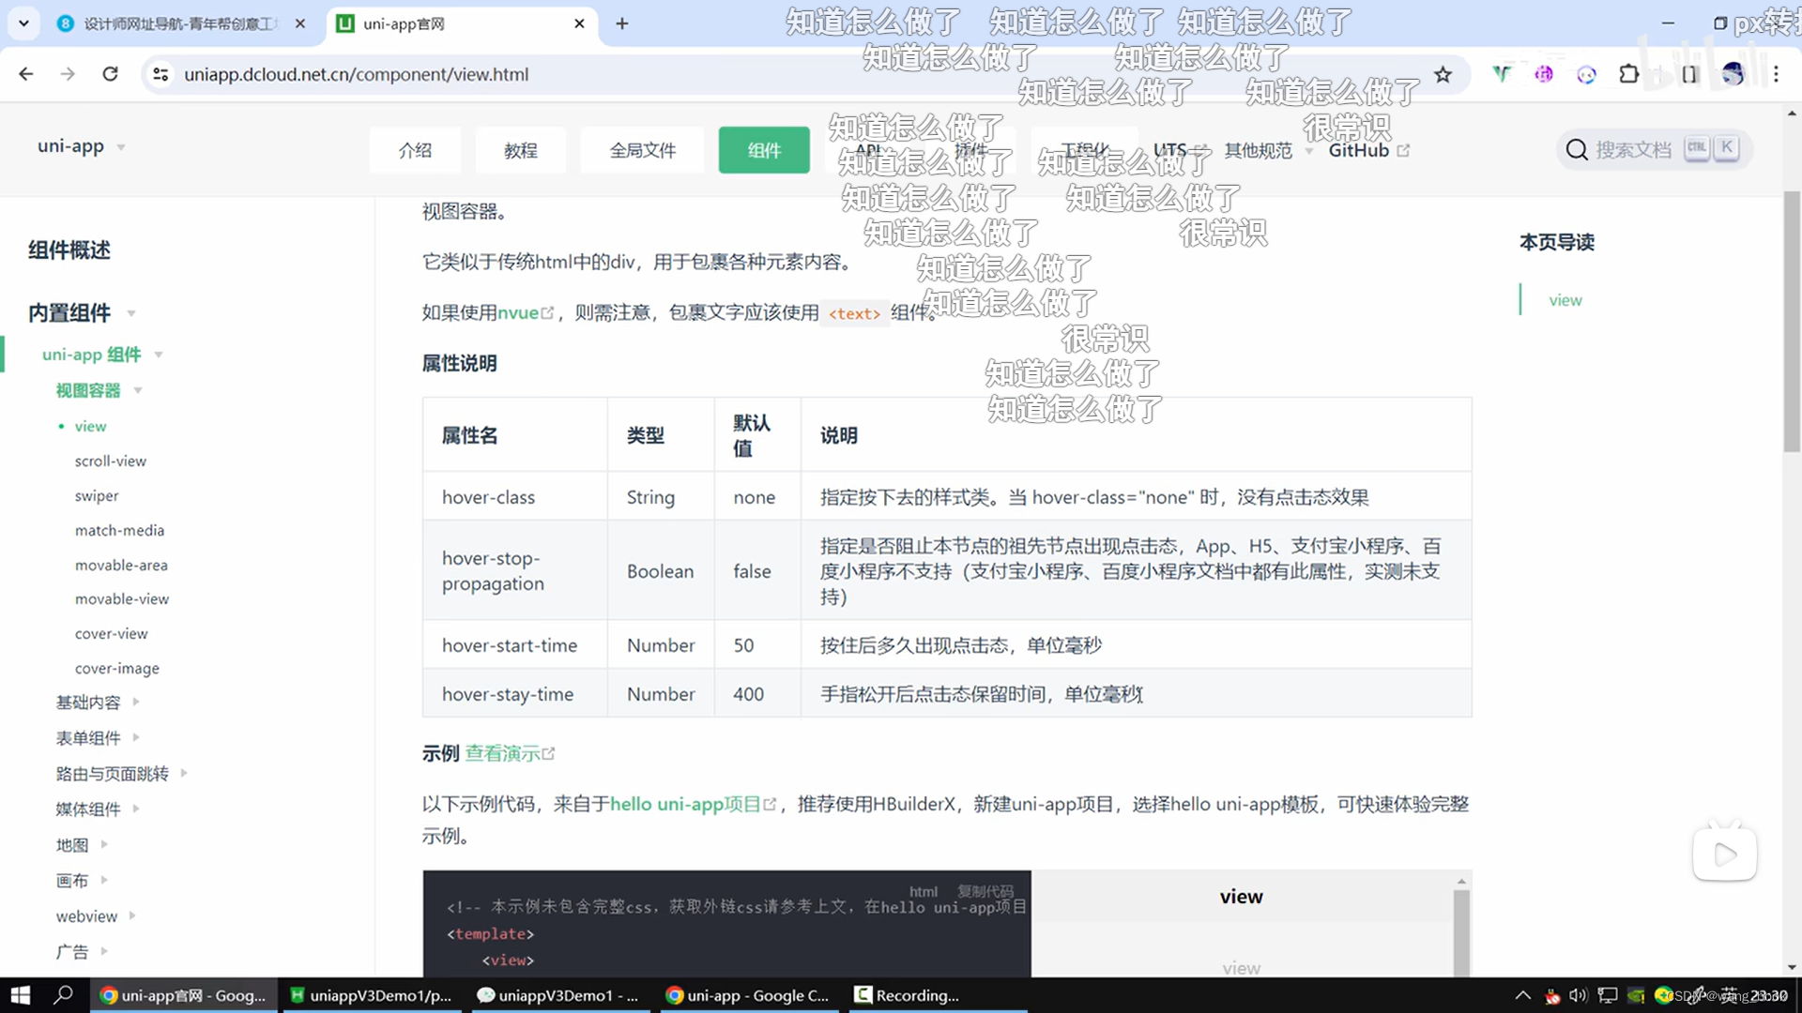Collapse the 视图容器 group
This screenshot has width=1802, height=1013.
(99, 390)
